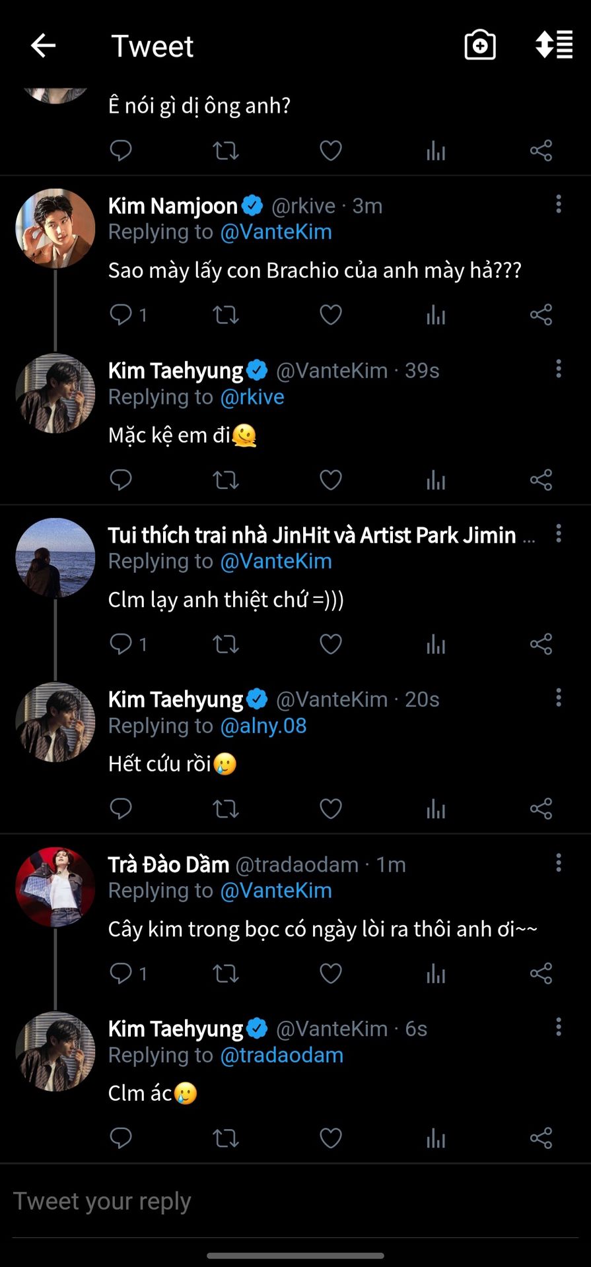This screenshot has height=1267, width=591.
Task: Open the reply sorting icon
Action: pos(553,45)
